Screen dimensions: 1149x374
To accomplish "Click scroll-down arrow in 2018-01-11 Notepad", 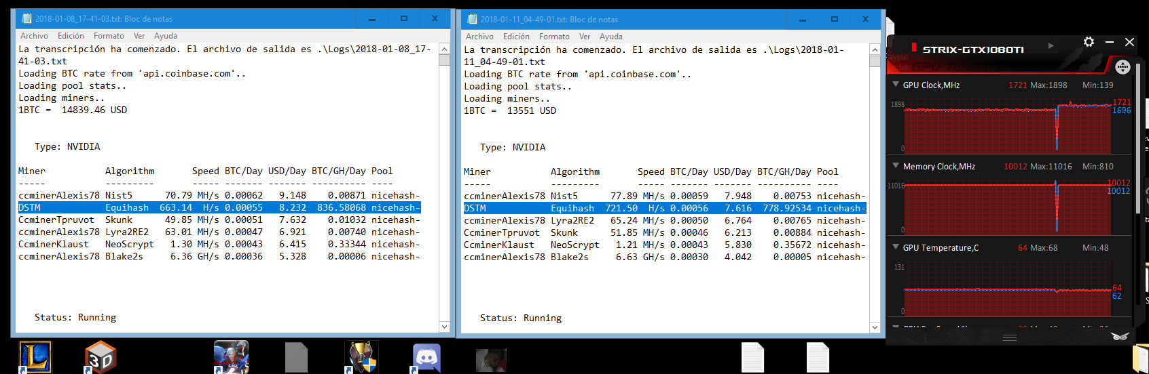I will 875,327.
